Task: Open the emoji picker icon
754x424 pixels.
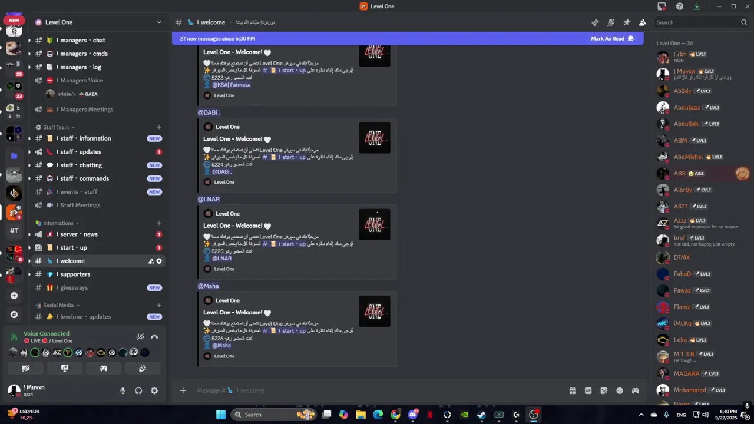Action: pos(620,390)
